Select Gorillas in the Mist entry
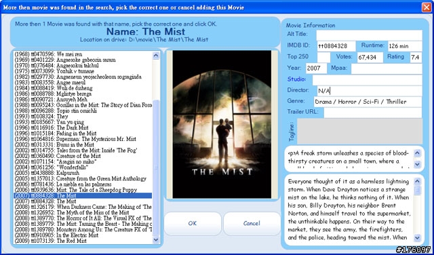 83,105
